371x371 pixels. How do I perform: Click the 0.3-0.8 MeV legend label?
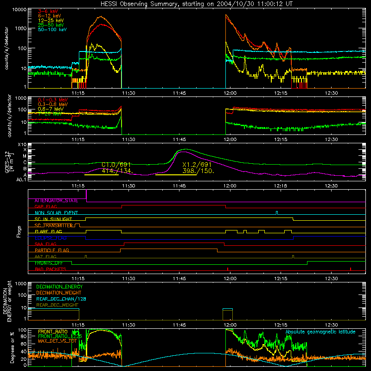coord(53,104)
